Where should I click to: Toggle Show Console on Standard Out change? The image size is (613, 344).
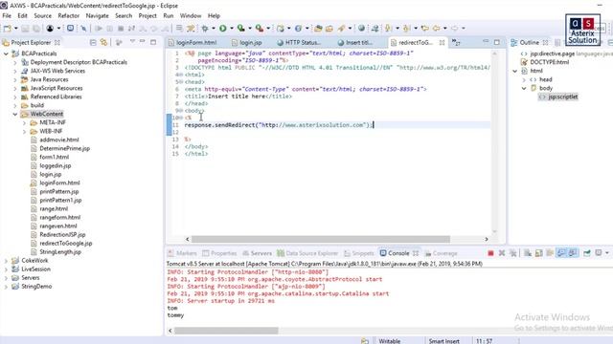561,253
